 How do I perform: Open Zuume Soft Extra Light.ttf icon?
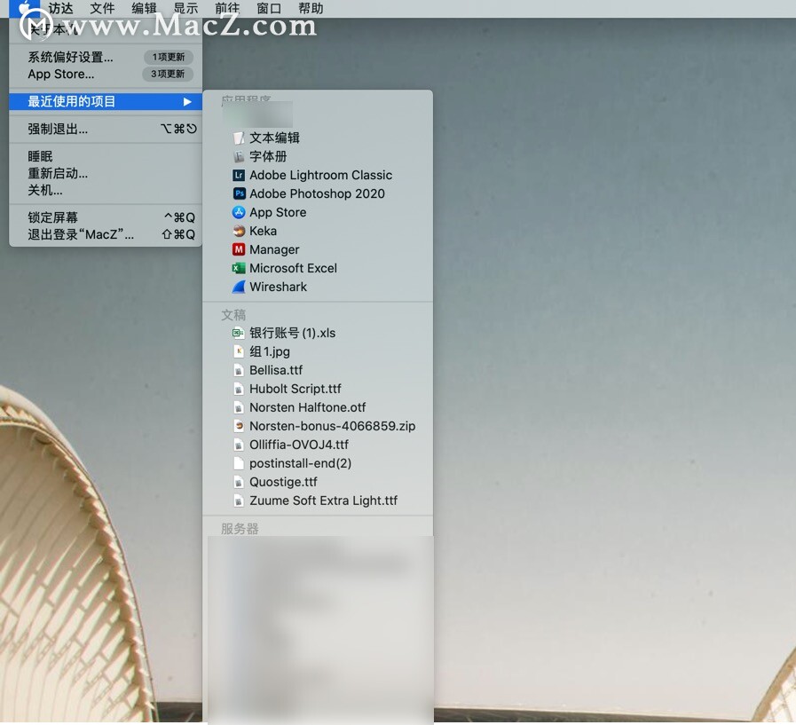(x=239, y=500)
